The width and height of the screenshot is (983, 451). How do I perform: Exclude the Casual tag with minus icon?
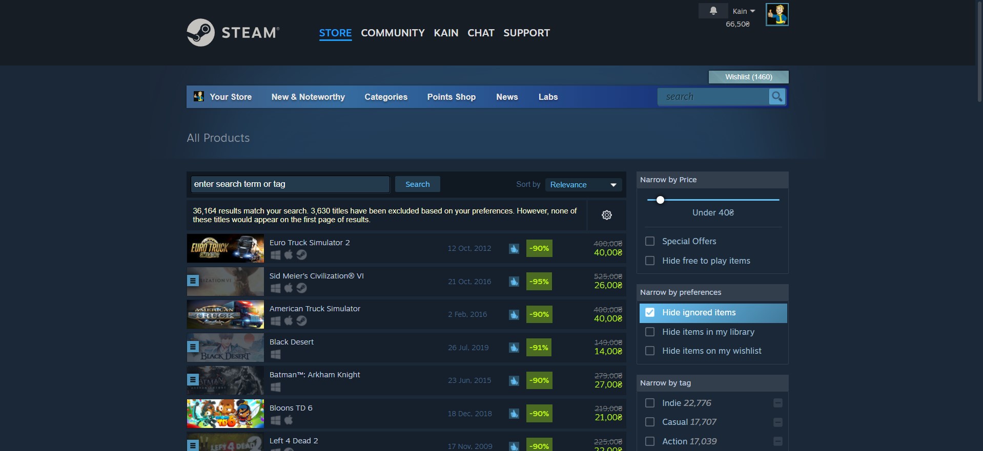click(x=777, y=422)
